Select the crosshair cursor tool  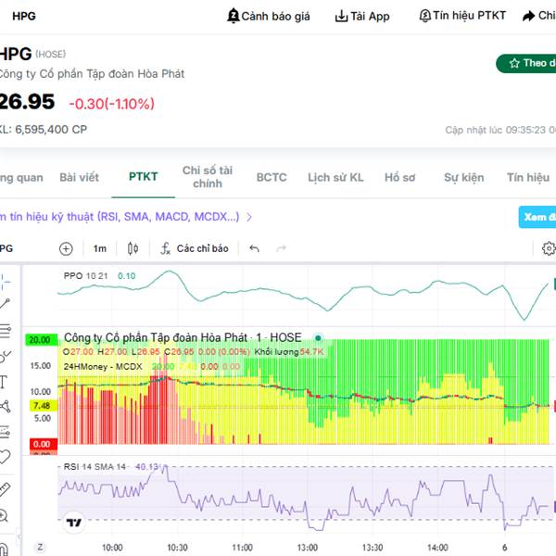pos(5,282)
